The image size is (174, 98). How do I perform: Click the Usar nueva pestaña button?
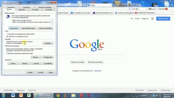[x=45, y=28]
